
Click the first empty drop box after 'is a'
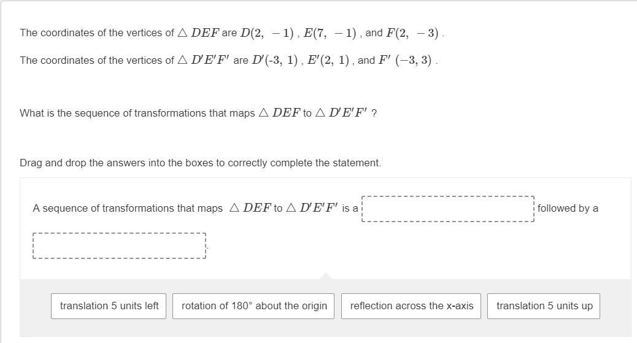[448, 209]
